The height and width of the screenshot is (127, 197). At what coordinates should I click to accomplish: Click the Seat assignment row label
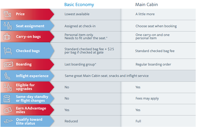tap(30, 26)
